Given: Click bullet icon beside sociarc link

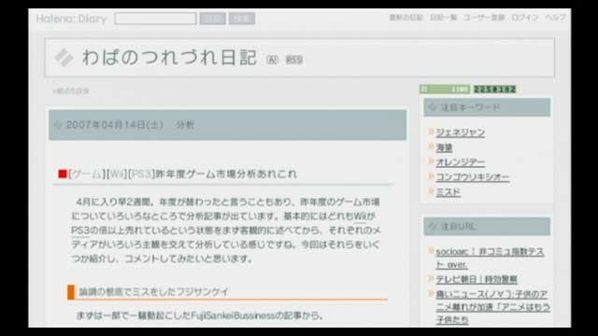Looking at the screenshot, I should coord(431,251).
